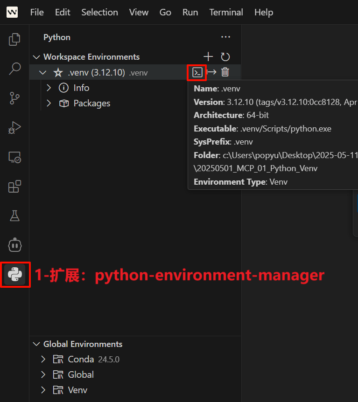Click the Conda environment manager icon

click(x=58, y=360)
